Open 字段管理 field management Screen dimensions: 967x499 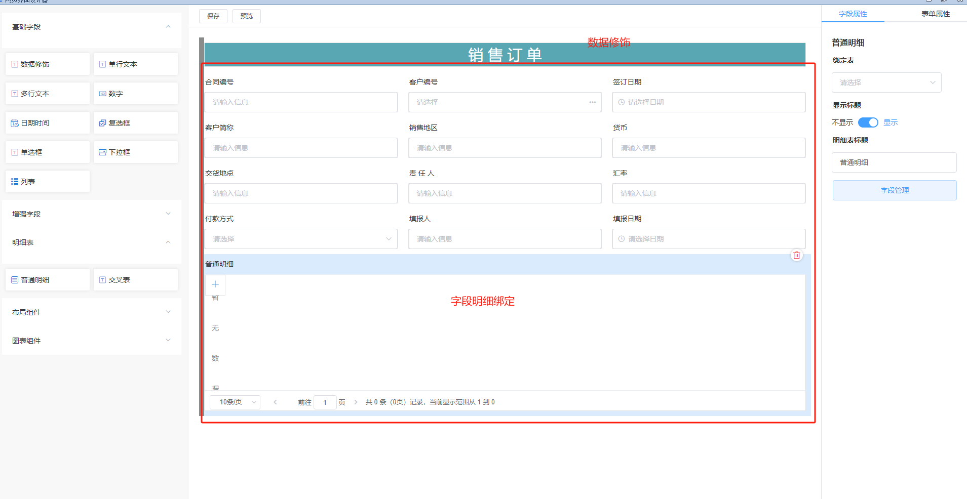click(x=895, y=190)
